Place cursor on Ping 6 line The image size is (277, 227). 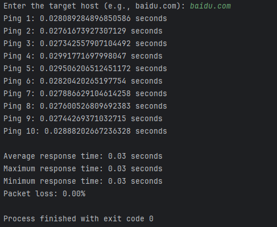83,81
